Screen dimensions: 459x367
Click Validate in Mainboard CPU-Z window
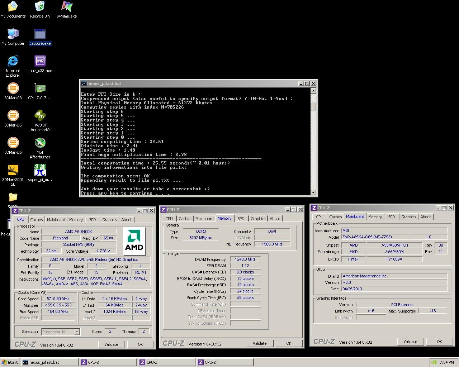[x=410, y=342]
